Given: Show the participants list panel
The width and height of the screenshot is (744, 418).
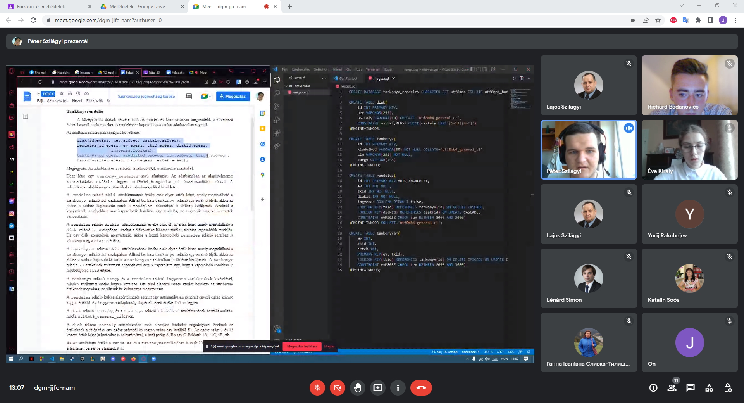Looking at the screenshot, I should [x=672, y=388].
